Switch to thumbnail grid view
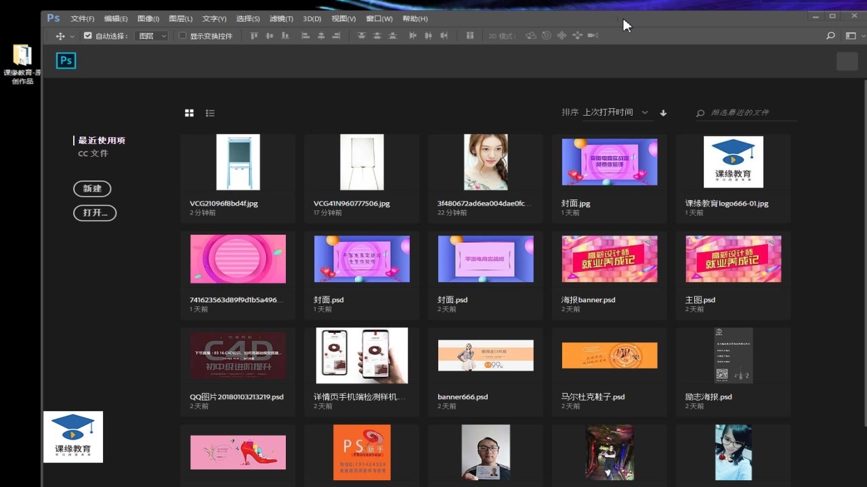 (190, 113)
